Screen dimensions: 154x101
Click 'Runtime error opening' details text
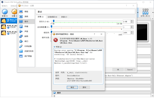pyautogui.click(x=64, y=50)
